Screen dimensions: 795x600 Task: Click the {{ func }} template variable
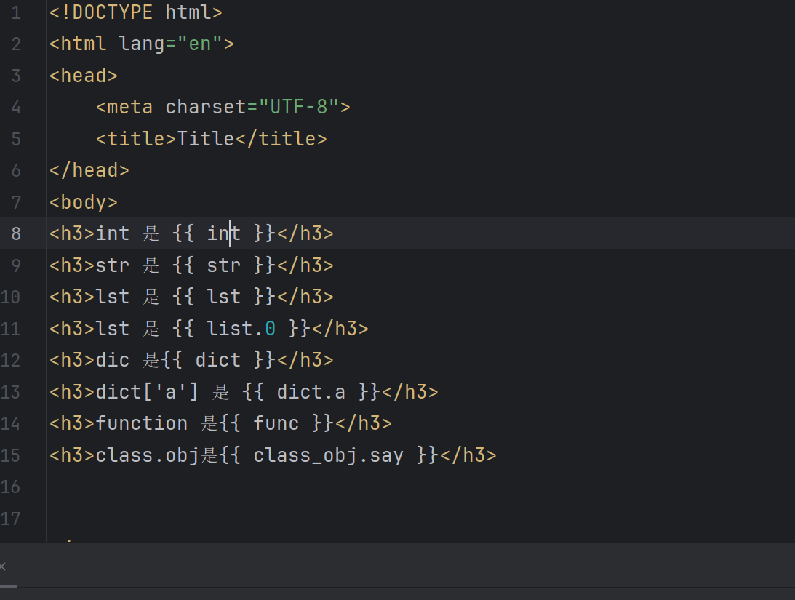pyautogui.click(x=276, y=424)
